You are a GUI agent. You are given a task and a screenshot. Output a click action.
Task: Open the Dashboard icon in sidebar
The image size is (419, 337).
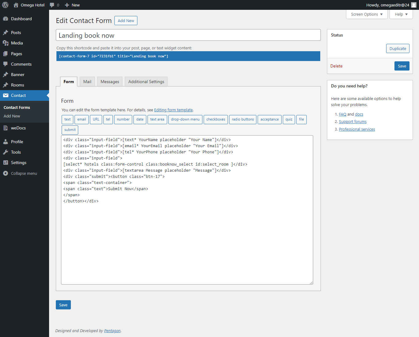click(6, 19)
